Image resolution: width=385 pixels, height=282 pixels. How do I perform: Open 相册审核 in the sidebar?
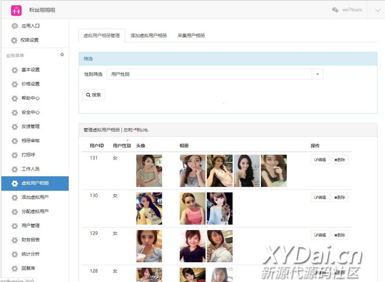(30, 141)
